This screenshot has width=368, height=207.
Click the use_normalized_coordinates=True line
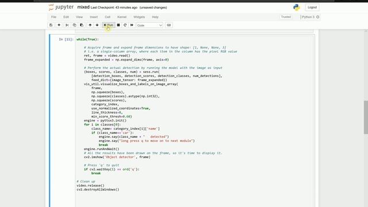(121, 109)
